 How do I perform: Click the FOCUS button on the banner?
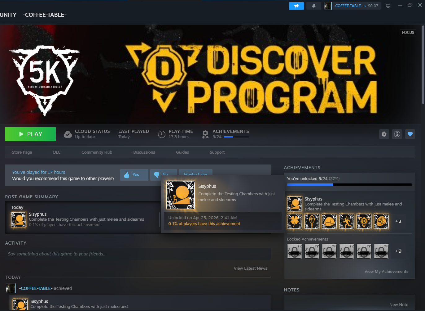(x=408, y=33)
